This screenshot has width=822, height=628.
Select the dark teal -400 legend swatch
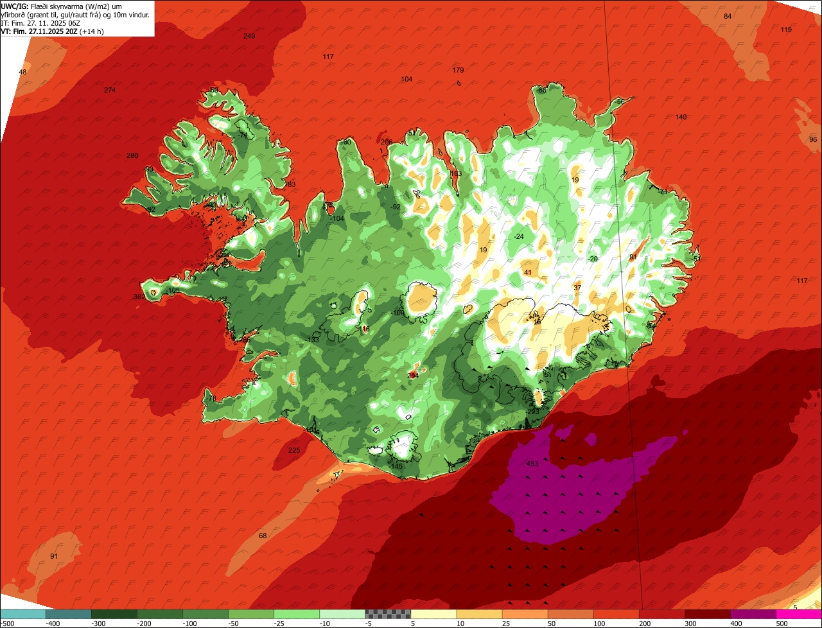click(x=69, y=614)
